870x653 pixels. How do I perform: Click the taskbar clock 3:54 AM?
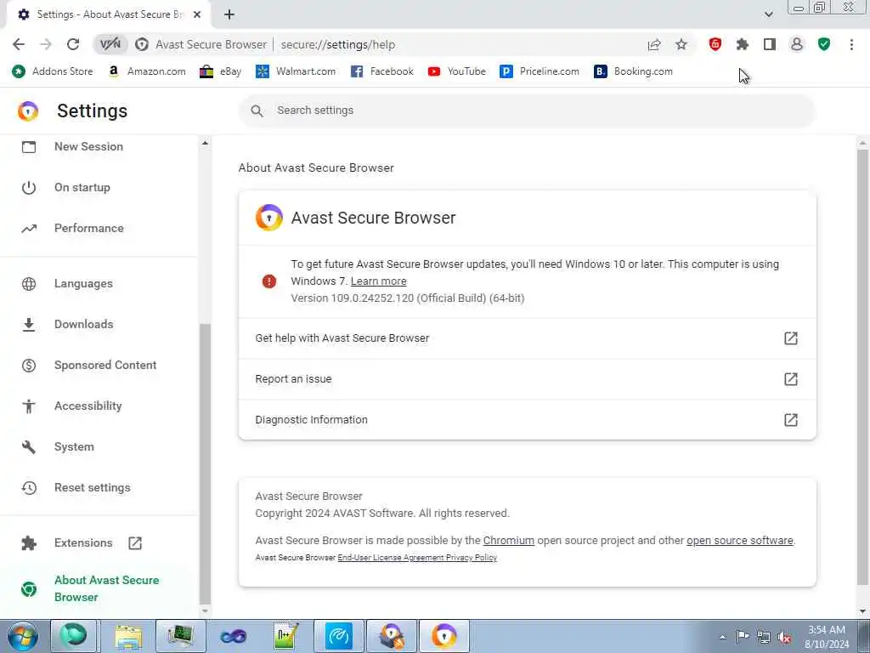(826, 630)
